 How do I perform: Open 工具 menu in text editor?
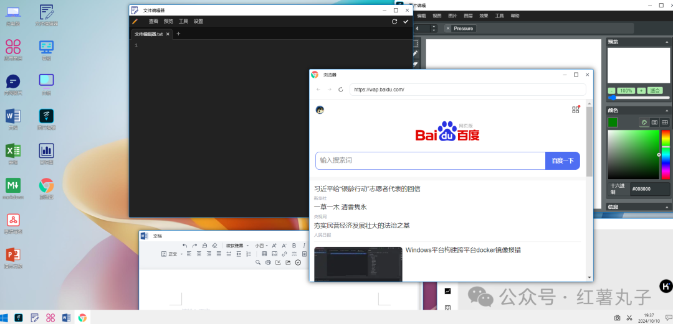tap(183, 21)
